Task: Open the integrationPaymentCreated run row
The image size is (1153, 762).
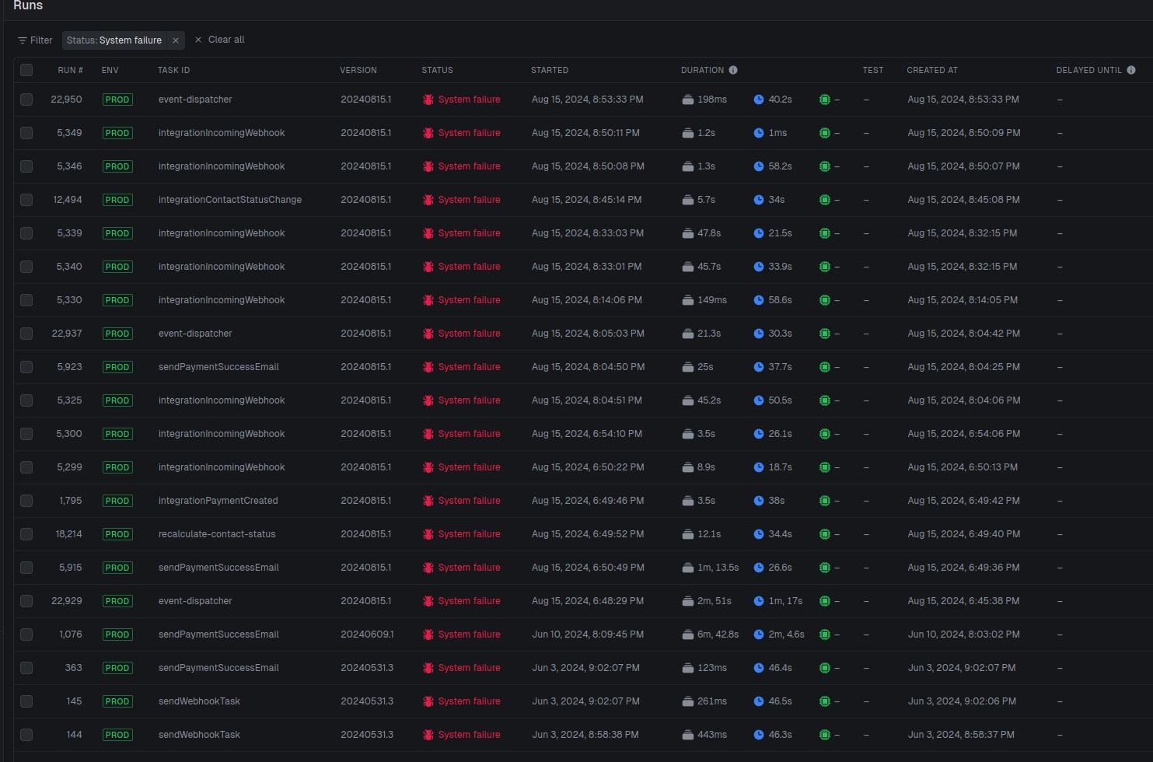Action: tap(583, 501)
